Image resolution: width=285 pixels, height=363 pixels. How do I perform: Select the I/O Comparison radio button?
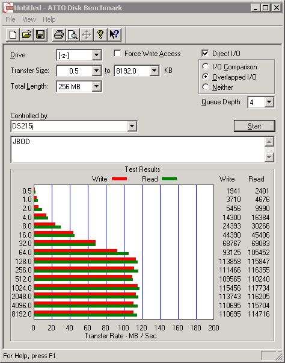pyautogui.click(x=206, y=67)
